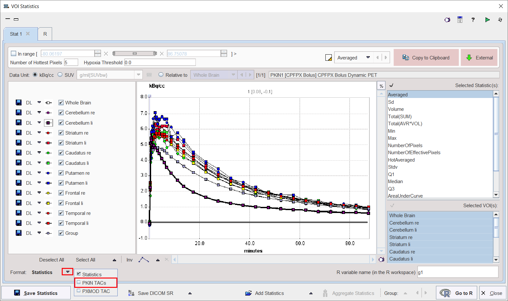
Task: Open the DL options arrow for Frontal li
Action: (39, 203)
